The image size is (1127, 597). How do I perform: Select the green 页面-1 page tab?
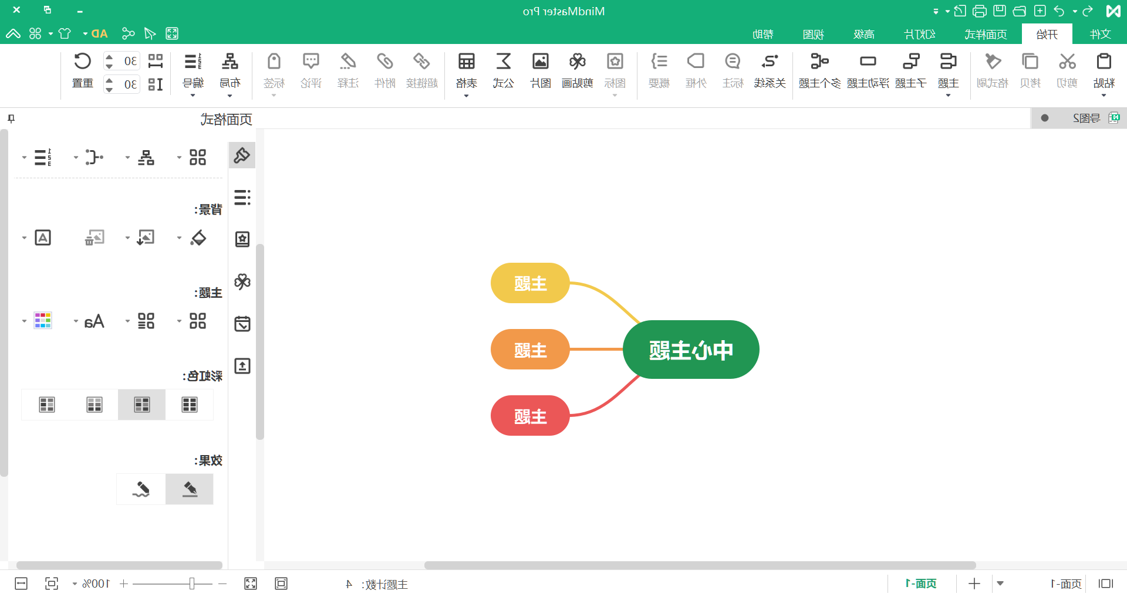[921, 584]
